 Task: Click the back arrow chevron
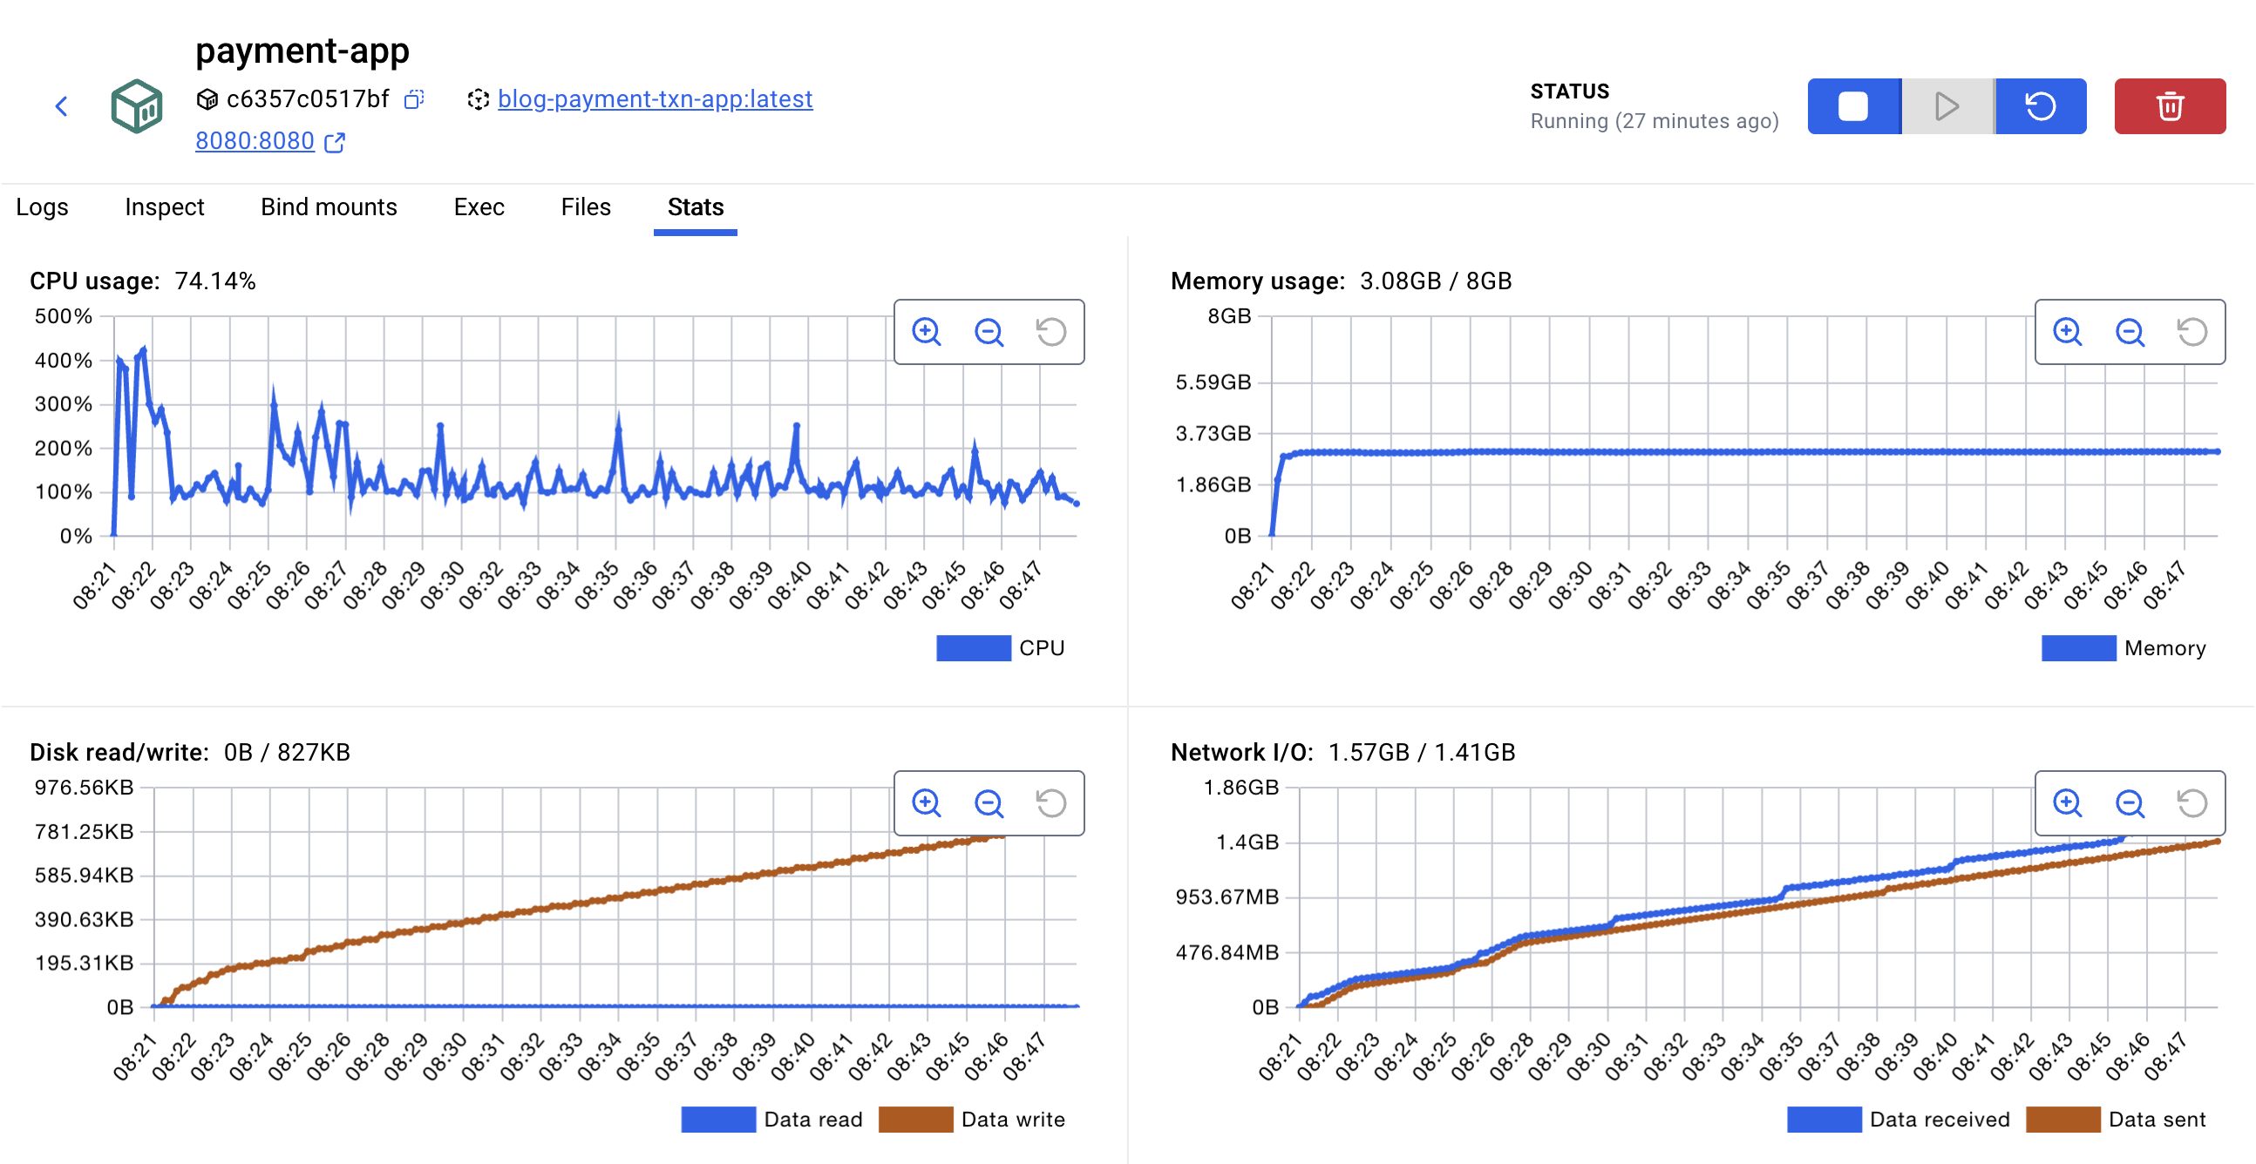61,107
